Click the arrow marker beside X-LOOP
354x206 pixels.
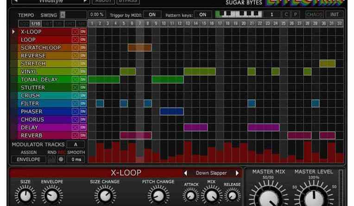pos(13,32)
